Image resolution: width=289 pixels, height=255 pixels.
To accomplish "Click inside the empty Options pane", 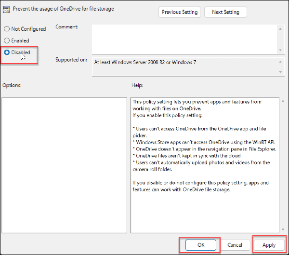I will coord(65,165).
